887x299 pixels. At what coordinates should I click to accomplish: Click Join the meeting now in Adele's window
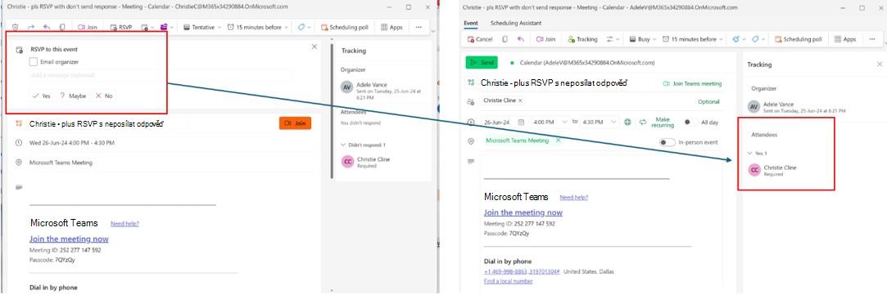[x=523, y=212]
